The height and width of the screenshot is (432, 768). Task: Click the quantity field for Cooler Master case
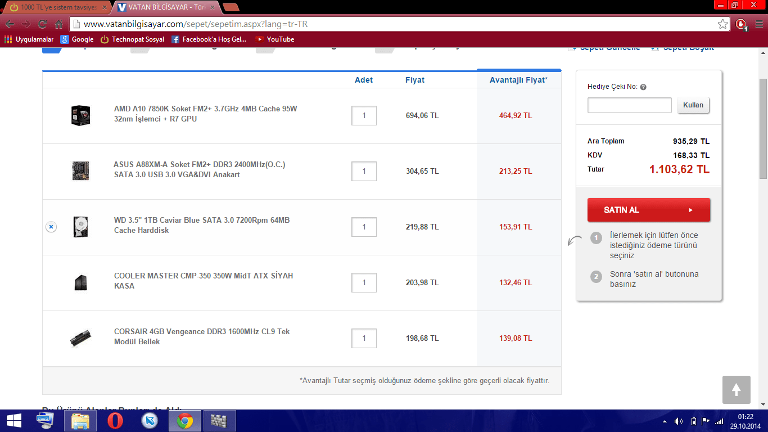click(364, 282)
